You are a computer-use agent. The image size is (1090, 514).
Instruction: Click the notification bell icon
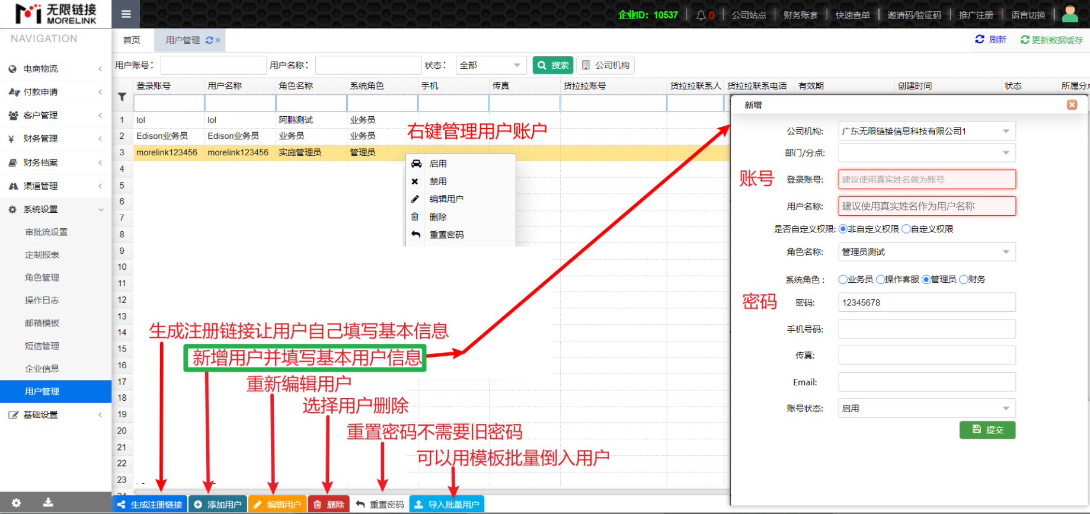(701, 15)
